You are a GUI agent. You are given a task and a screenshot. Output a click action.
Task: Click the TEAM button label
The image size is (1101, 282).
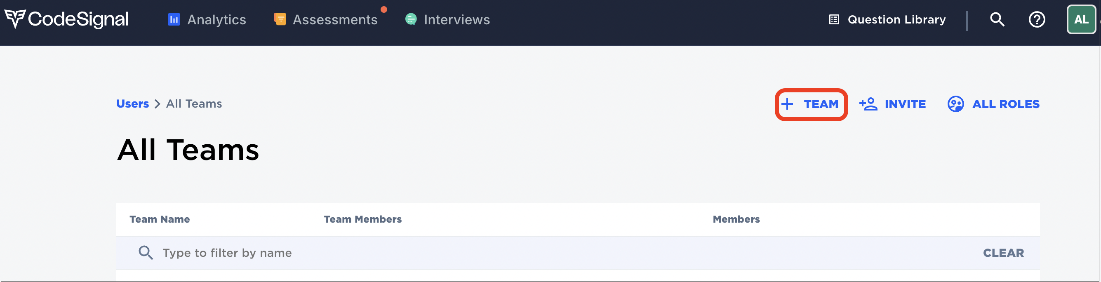point(821,104)
